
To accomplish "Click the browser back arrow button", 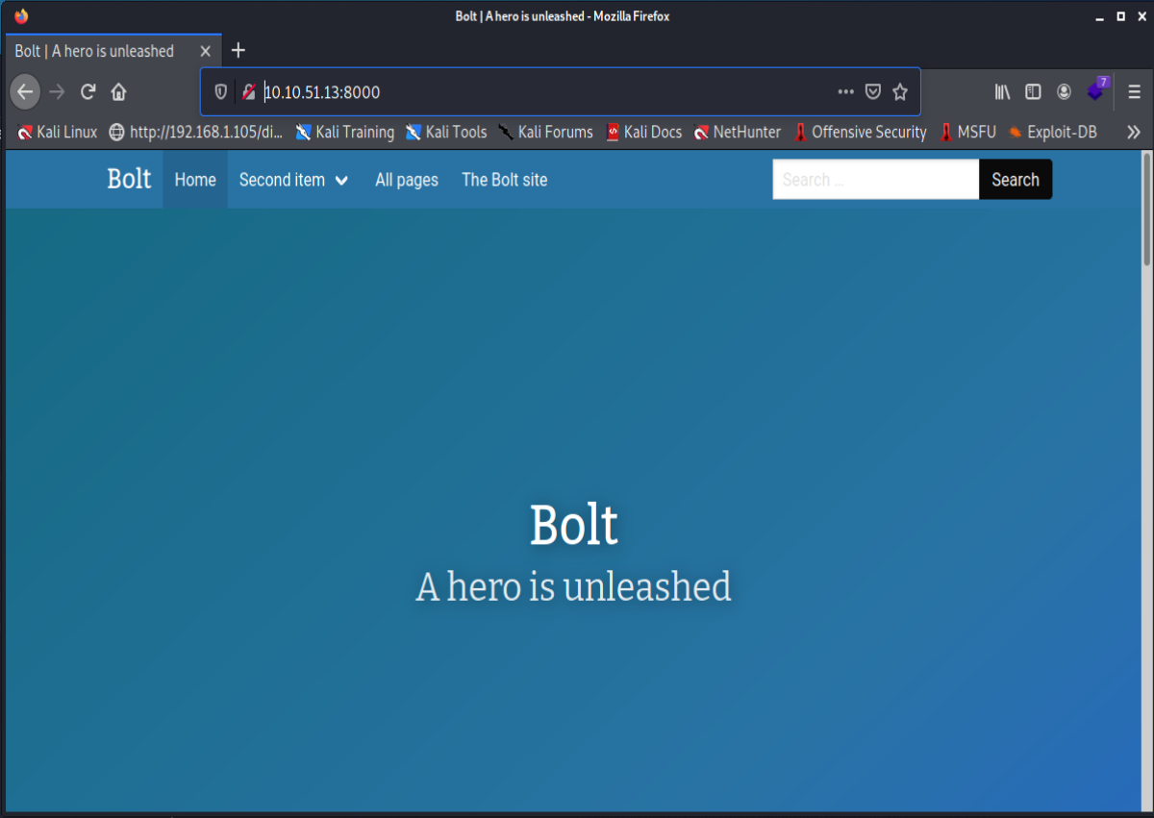I will [x=25, y=92].
